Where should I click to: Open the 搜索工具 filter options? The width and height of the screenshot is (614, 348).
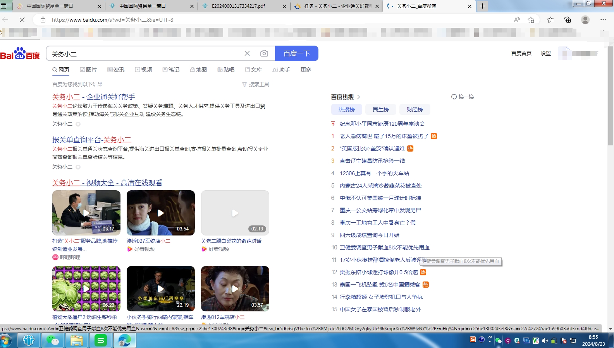[x=256, y=84]
